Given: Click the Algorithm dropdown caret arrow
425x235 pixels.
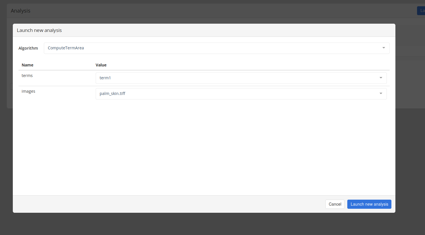Looking at the screenshot, I should 383,48.
